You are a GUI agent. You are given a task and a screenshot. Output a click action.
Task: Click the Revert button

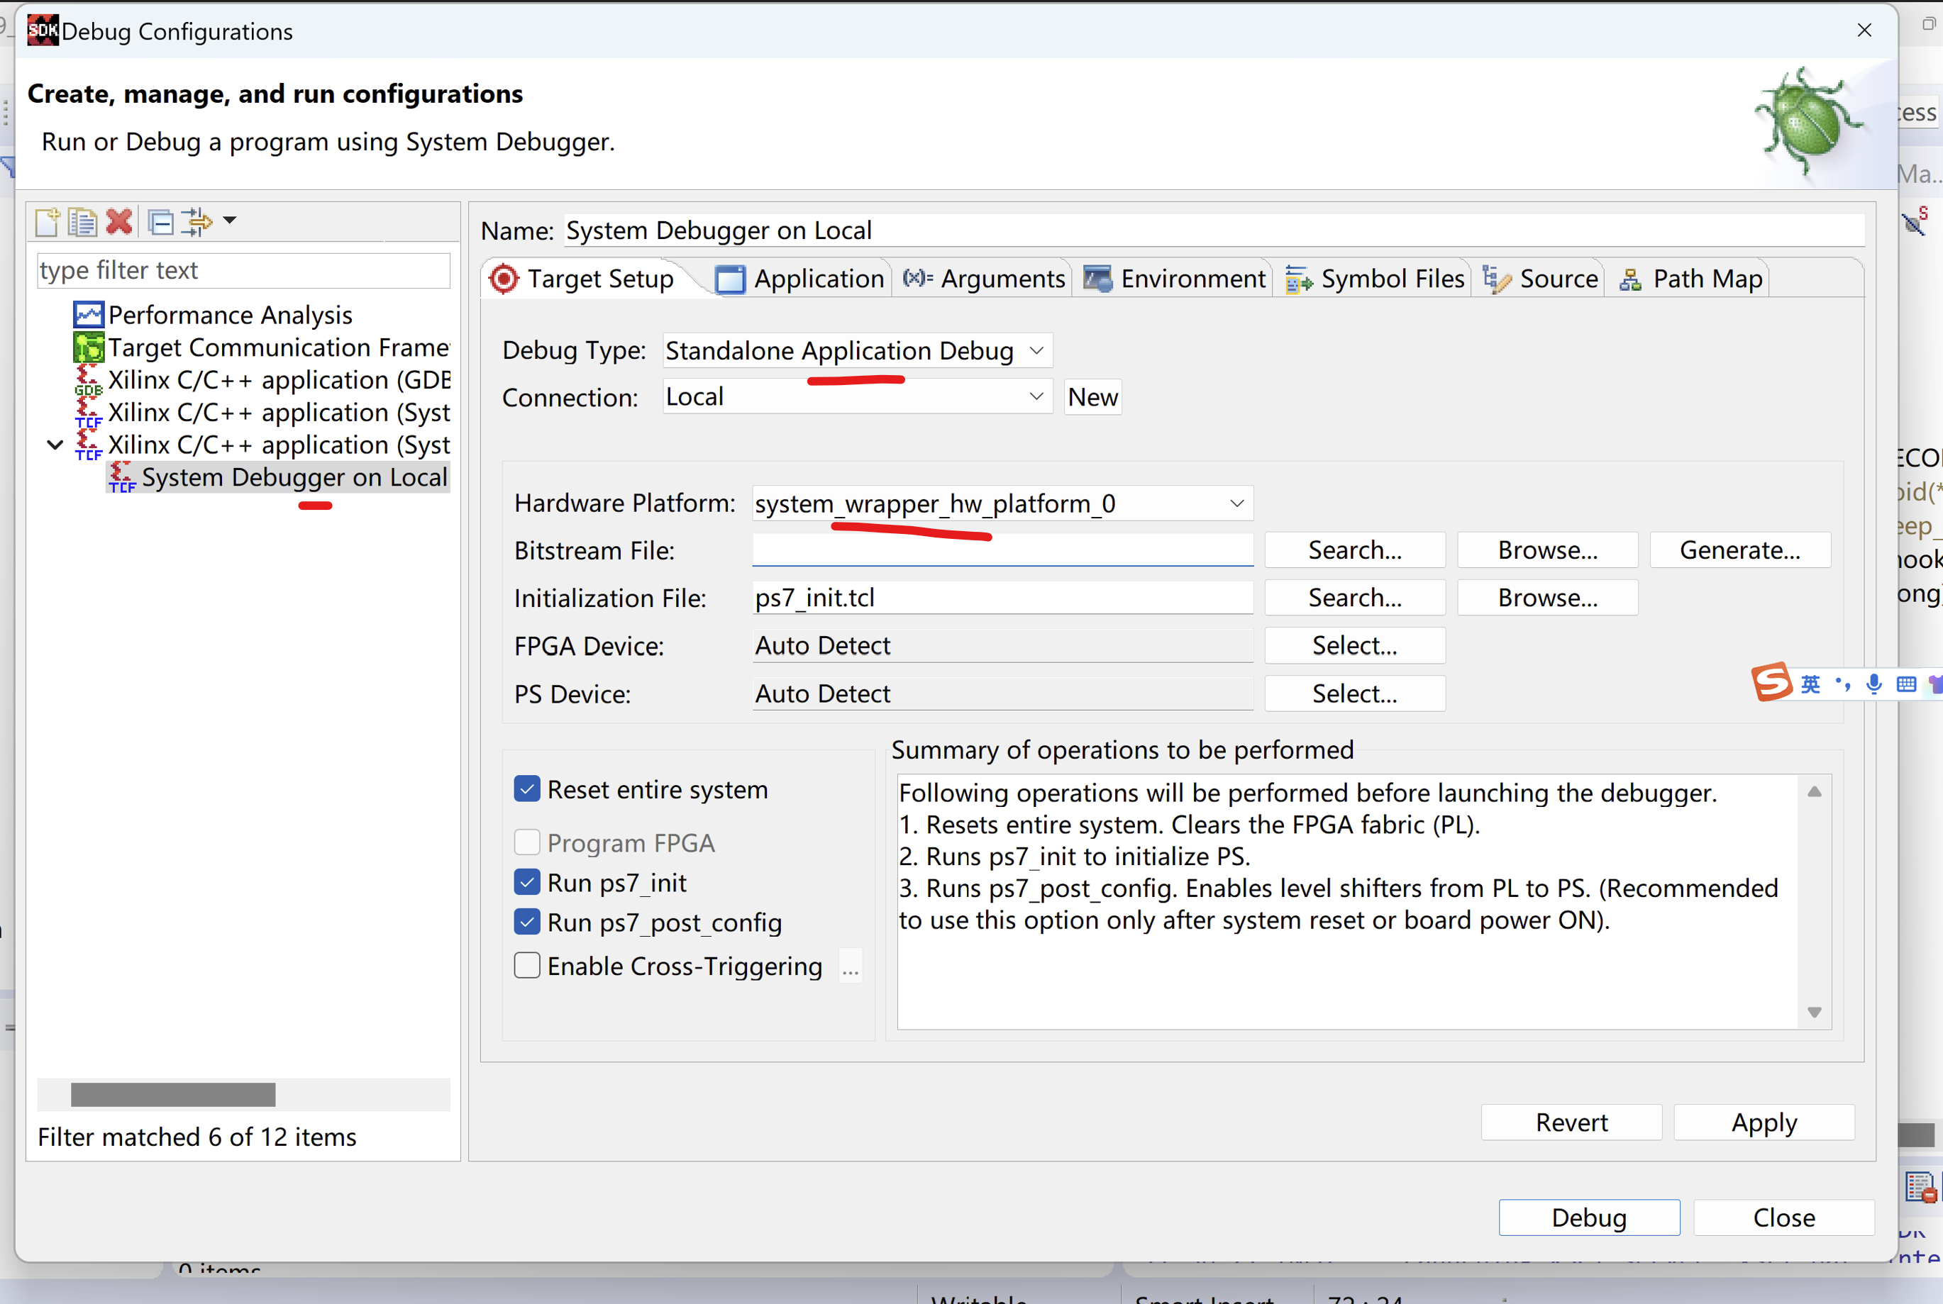click(1571, 1122)
